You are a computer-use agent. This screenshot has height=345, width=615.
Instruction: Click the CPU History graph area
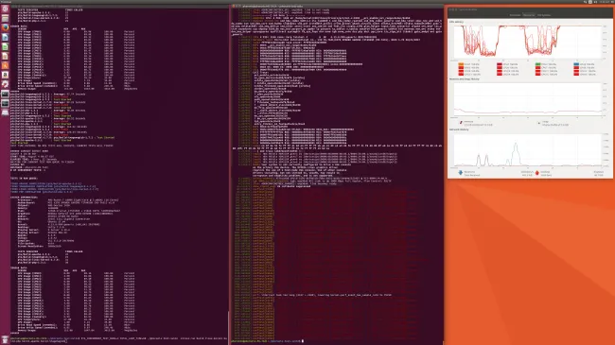(528, 43)
